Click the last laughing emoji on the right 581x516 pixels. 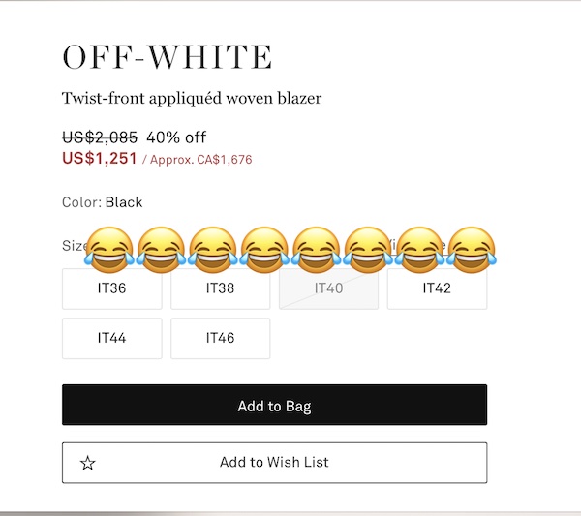tap(471, 250)
